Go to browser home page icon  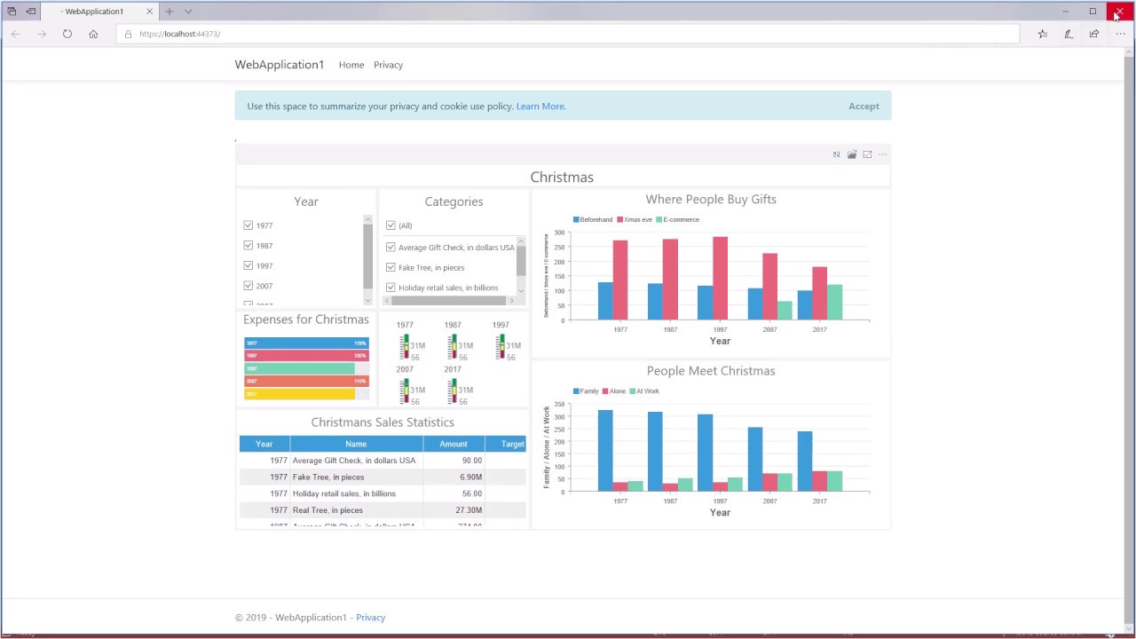(93, 34)
